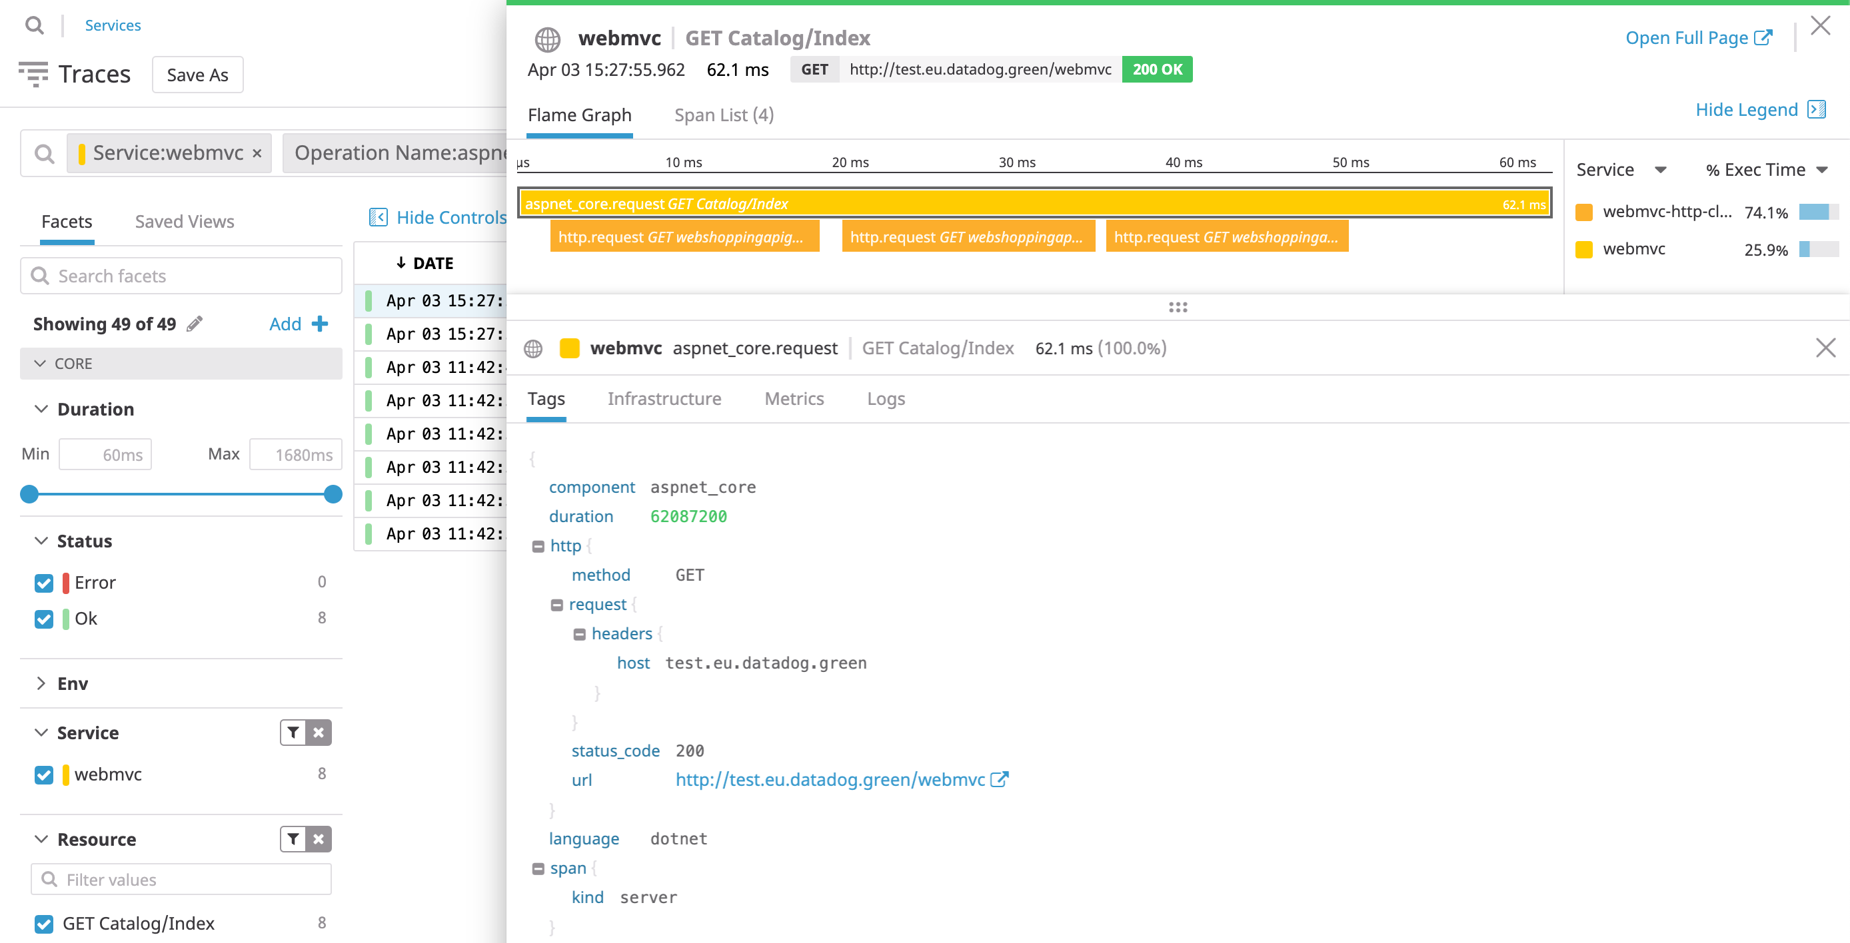The image size is (1850, 943).
Task: Uncheck the GET Catalog/Index resource checkbox
Action: point(43,924)
